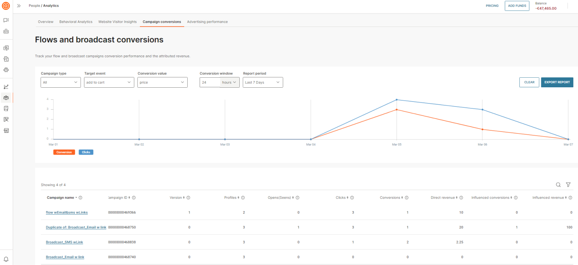Viewport: 578px width, 265px height.
Task: Switch to the Overview tab
Action: point(45,22)
